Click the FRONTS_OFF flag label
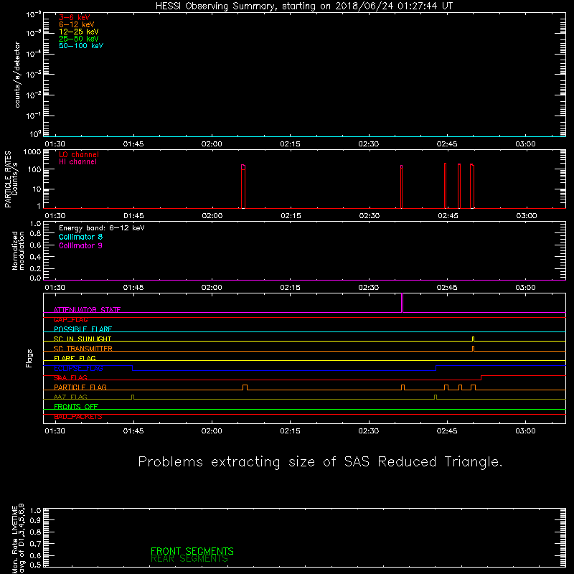Viewport: 574px width, 574px height. pyautogui.click(x=76, y=407)
